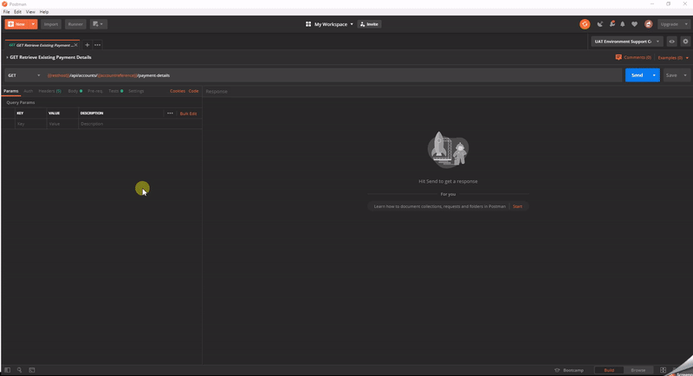Switch to Browse mode
The image size is (693, 376).
(x=638, y=370)
